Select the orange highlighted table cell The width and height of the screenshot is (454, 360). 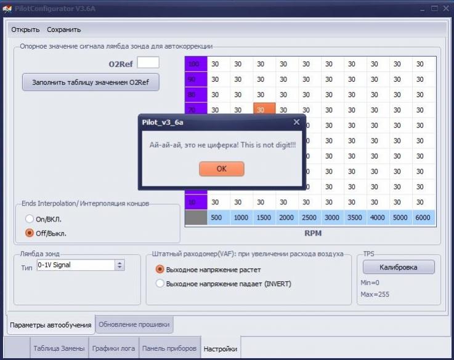(264, 109)
